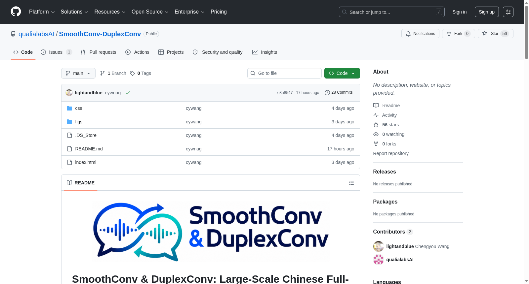This screenshot has width=529, height=284.
Task: Select the README tab header
Action: coord(81,183)
